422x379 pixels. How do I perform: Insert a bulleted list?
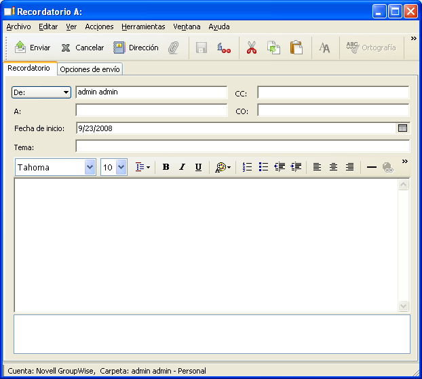point(263,167)
